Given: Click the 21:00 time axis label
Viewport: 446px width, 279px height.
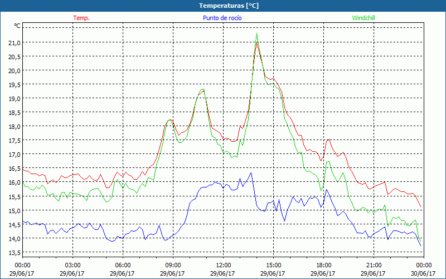Looking at the screenshot, I should [x=374, y=265].
